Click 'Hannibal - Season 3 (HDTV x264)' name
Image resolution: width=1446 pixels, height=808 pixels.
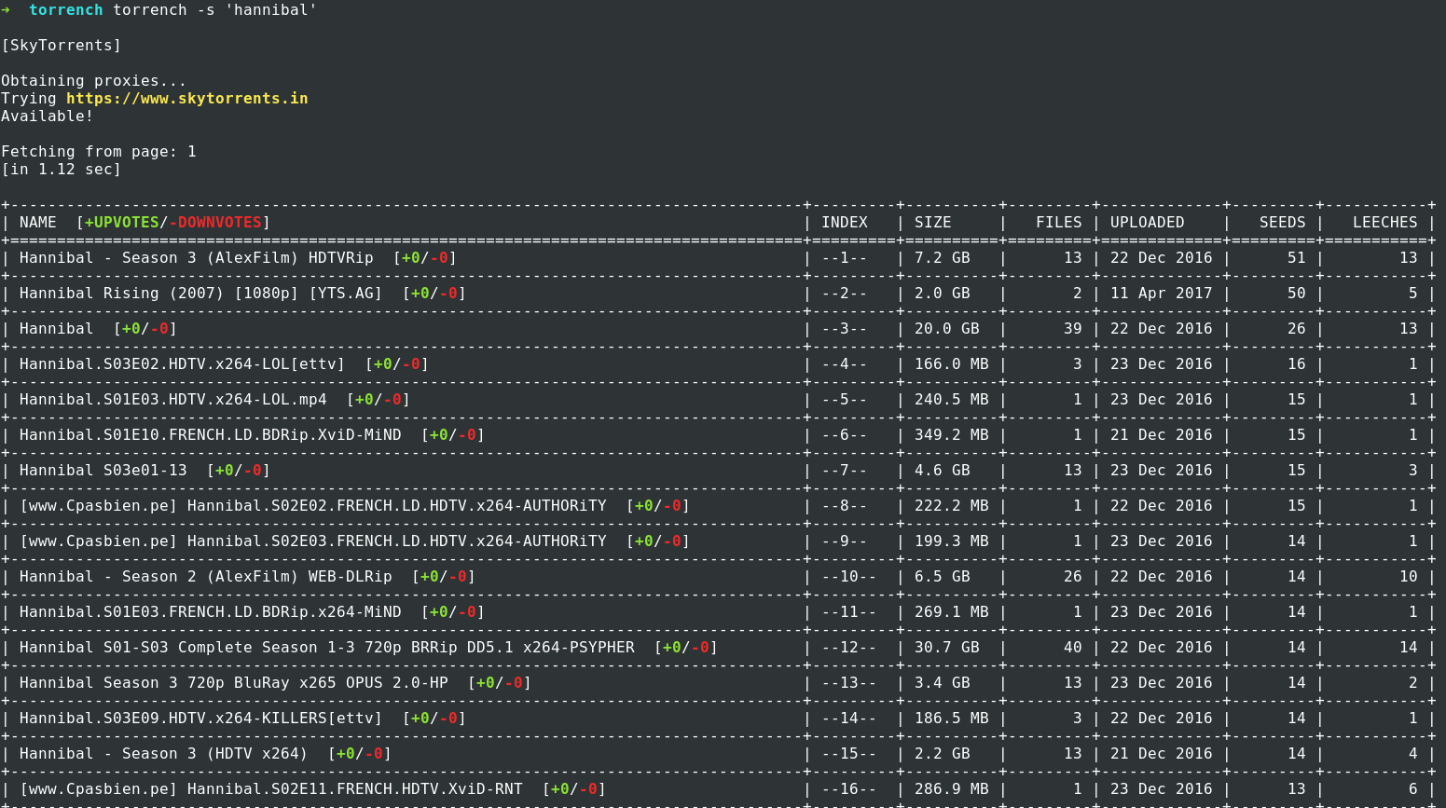pos(164,753)
